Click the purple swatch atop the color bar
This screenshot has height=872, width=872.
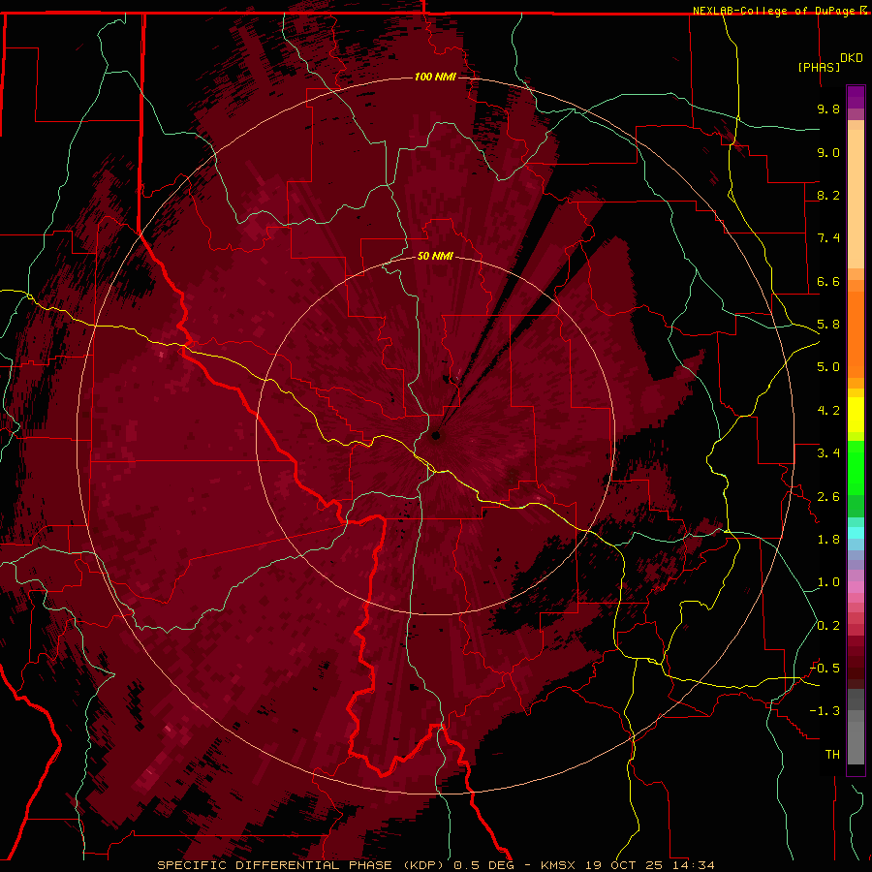tap(856, 97)
